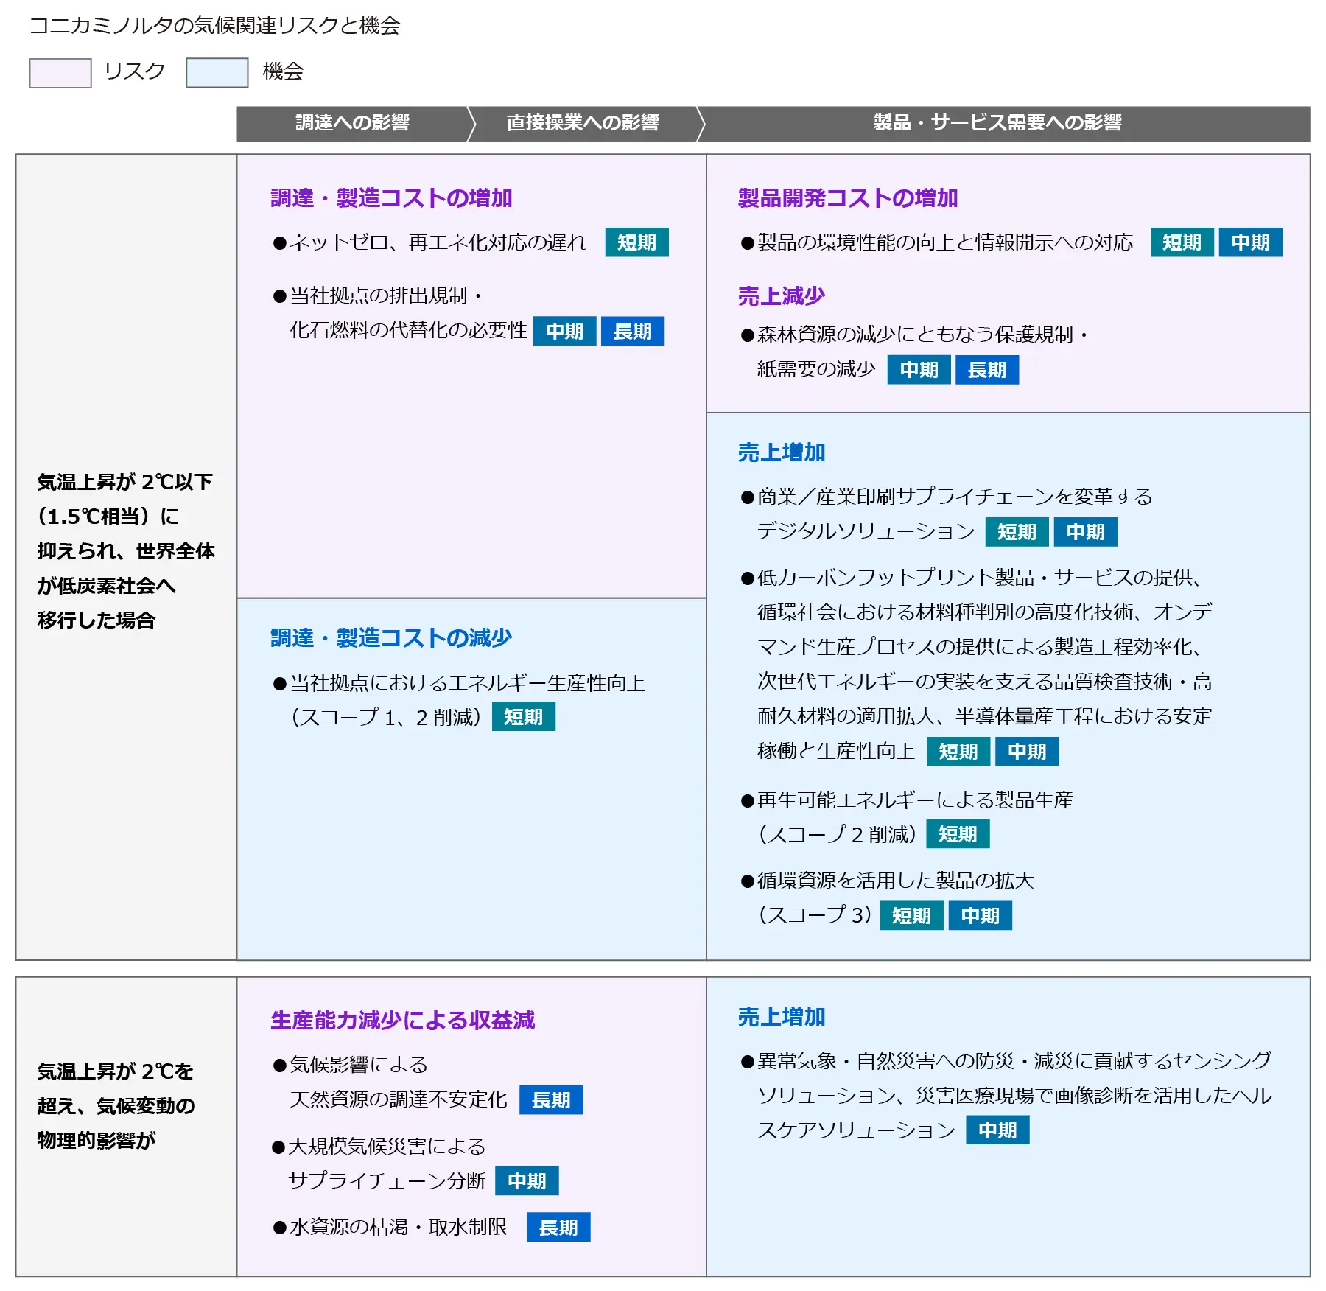Click the text 森林資源の減少にともなう保護規制・

pyautogui.click(x=924, y=335)
